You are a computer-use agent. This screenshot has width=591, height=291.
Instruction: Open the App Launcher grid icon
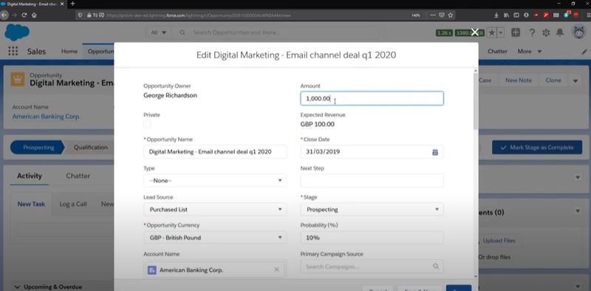13,51
